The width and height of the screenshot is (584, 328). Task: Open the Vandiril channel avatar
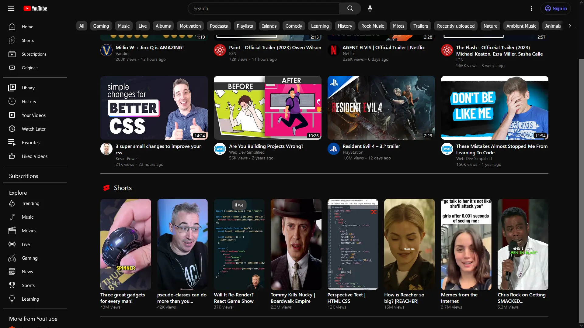(x=106, y=50)
